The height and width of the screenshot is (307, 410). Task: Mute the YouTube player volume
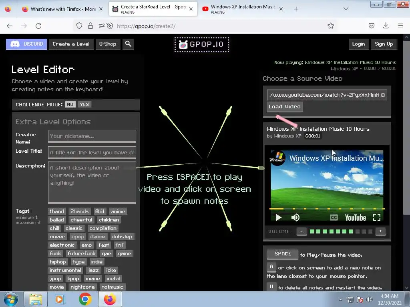click(295, 217)
